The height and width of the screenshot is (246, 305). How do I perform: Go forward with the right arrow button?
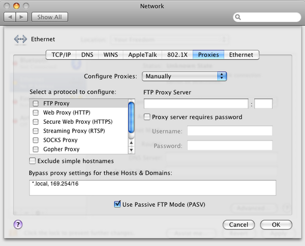(21, 17)
